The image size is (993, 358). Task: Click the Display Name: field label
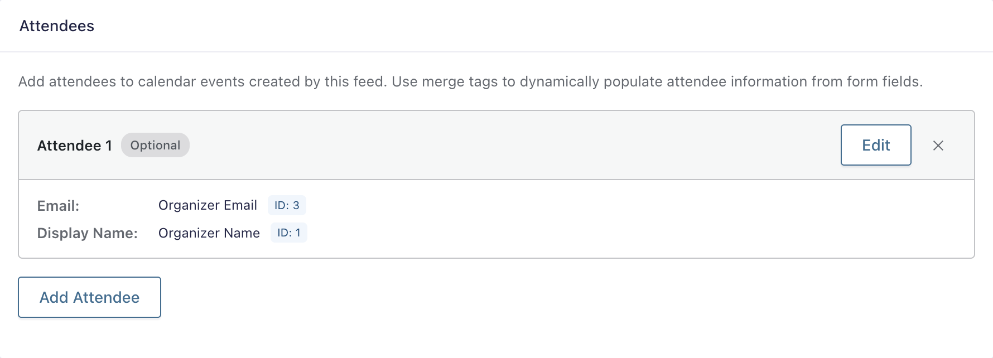tap(87, 233)
